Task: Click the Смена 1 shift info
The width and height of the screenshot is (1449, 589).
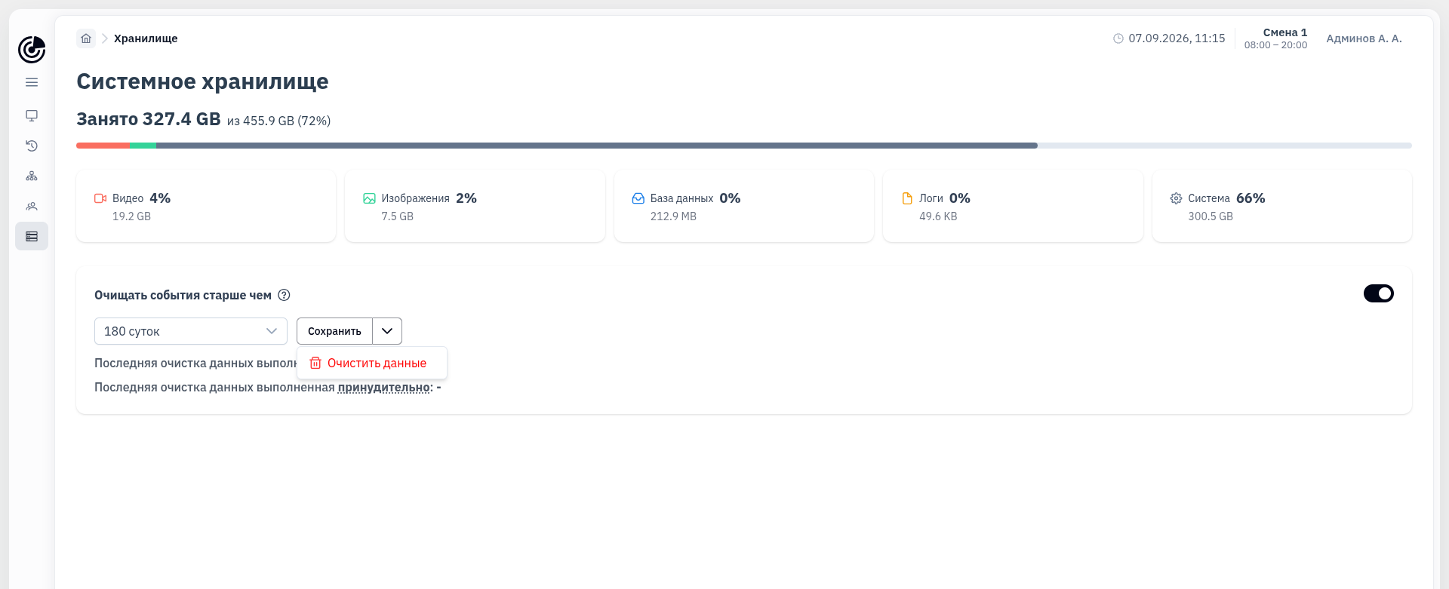Action: tap(1275, 38)
